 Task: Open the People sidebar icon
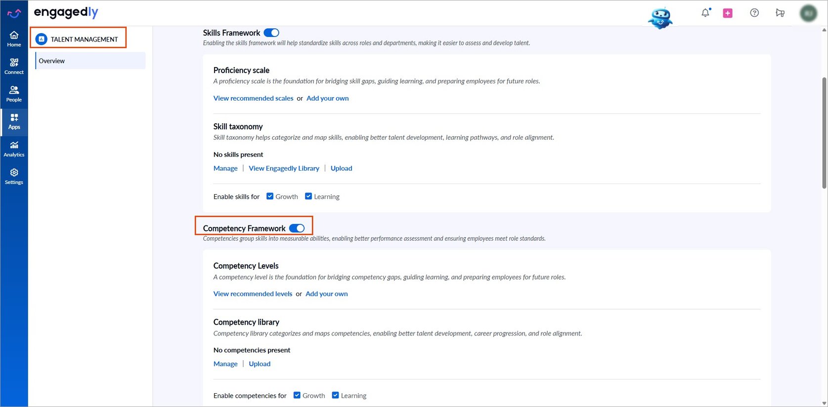14,94
